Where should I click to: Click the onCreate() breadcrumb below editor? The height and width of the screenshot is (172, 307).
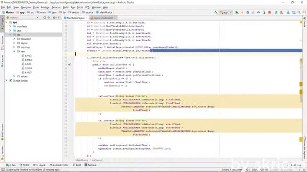(x=97, y=160)
